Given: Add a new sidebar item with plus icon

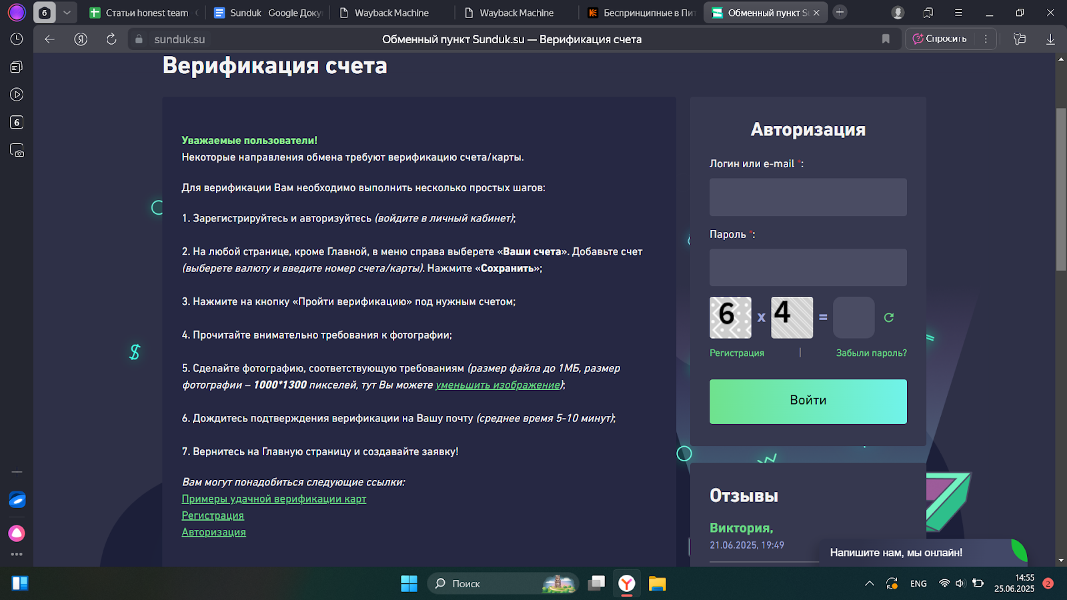Looking at the screenshot, I should point(17,472).
